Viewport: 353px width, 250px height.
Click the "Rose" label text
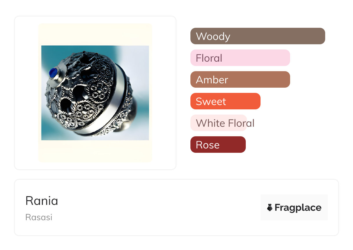pyautogui.click(x=208, y=145)
